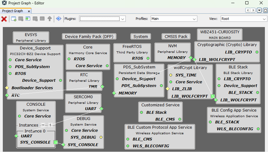Click the PIC32CX-BZ2 Device Support text
This screenshot has width=268, height=152.
35,54
